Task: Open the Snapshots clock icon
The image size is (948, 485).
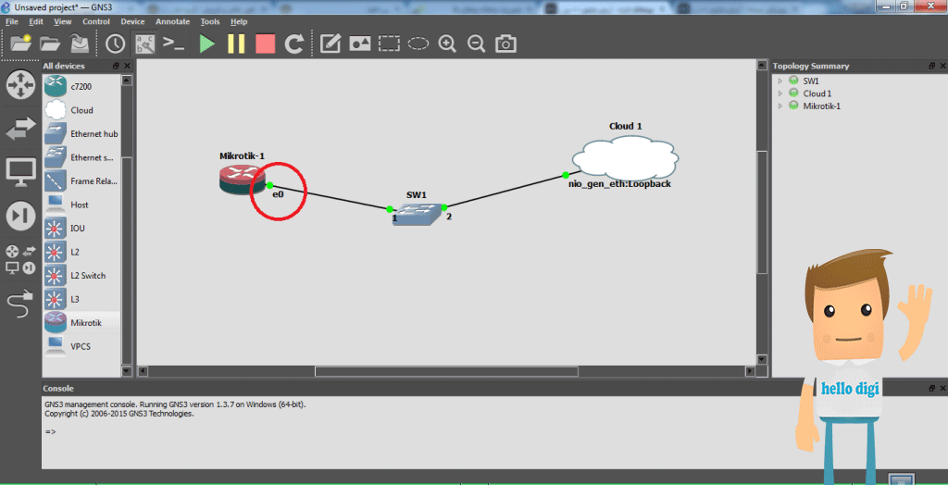Action: (x=115, y=44)
